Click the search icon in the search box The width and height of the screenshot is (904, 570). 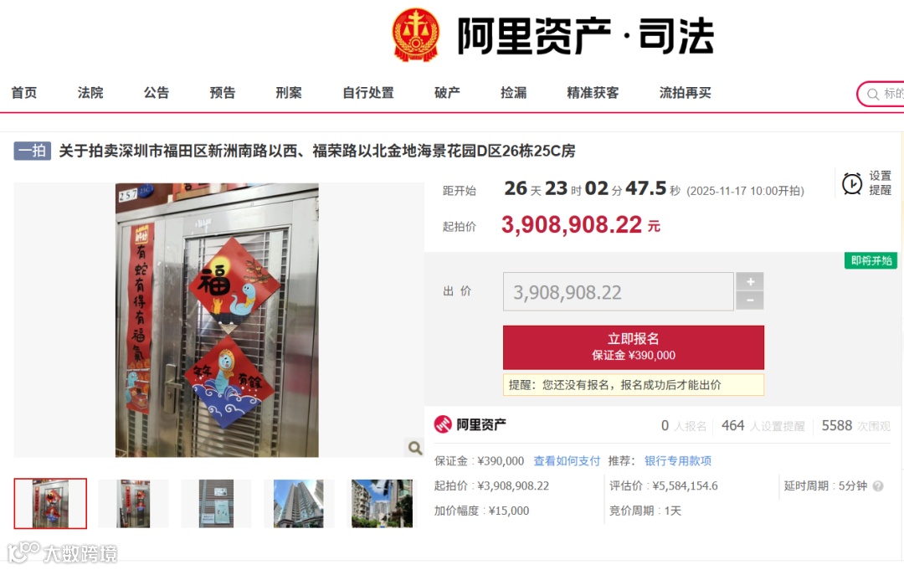[x=873, y=94]
